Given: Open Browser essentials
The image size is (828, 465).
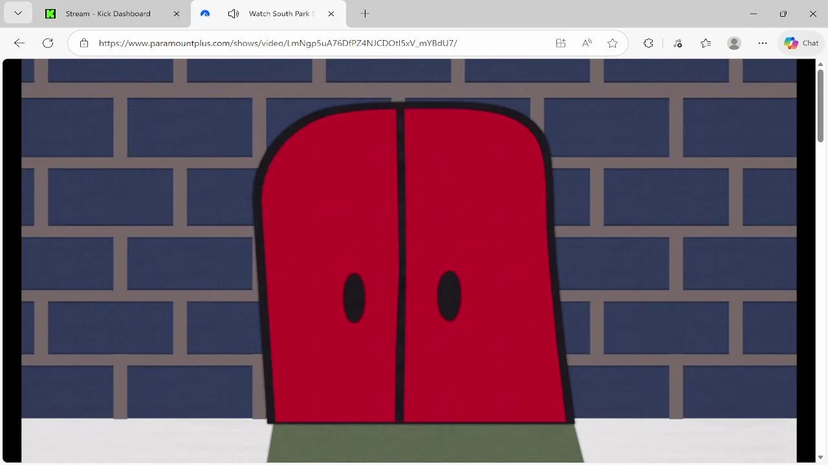Looking at the screenshot, I should (677, 43).
